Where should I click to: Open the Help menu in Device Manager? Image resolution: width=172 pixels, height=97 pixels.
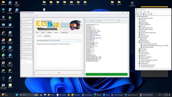tap(148, 12)
